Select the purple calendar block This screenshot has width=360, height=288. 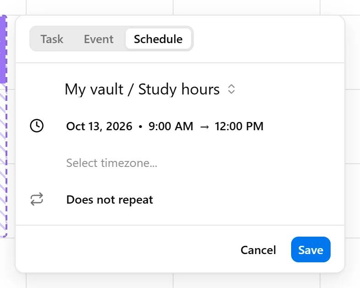coord(4,49)
